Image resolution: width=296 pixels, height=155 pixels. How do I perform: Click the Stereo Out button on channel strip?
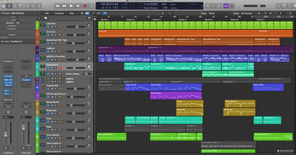tap(8, 100)
